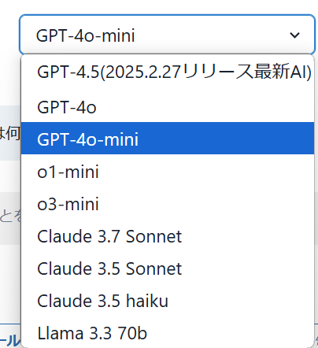Focus the text field with とを placeholder
Screen dimensions: 318x348
pyautogui.click(x=10, y=218)
